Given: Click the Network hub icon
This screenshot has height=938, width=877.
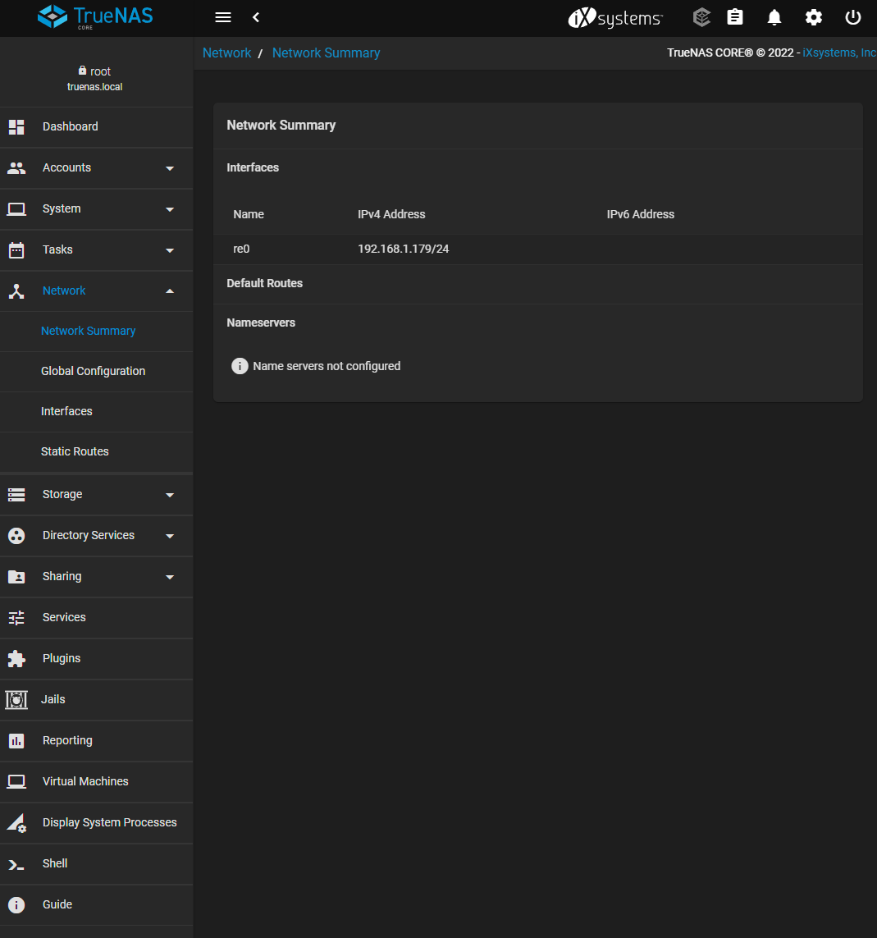Looking at the screenshot, I should (x=16, y=291).
